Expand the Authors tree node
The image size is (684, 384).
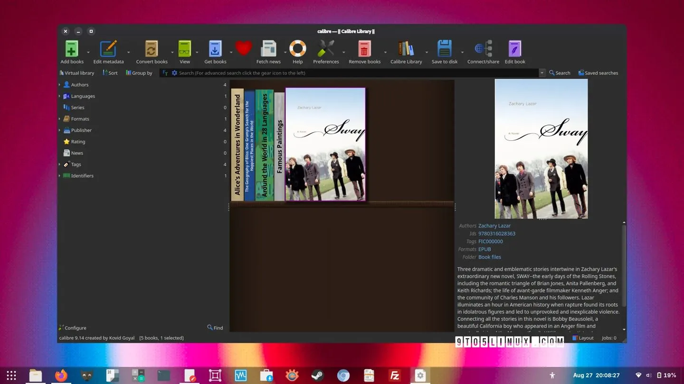coord(59,85)
